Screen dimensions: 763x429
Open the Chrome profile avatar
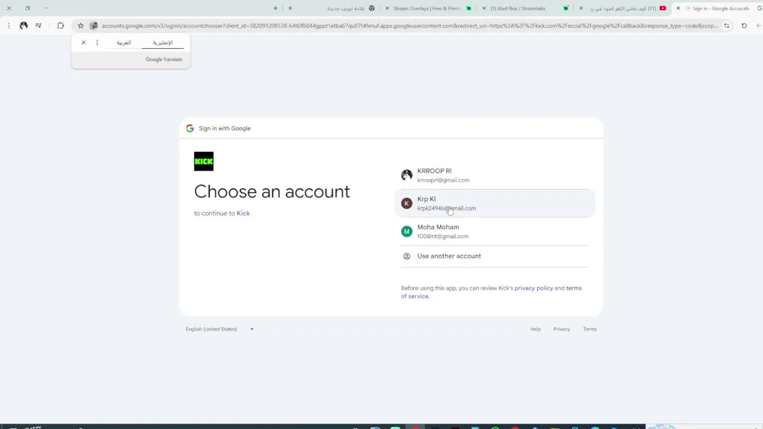coord(23,26)
